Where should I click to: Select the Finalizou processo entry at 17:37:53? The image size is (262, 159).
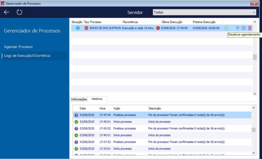point(162,142)
